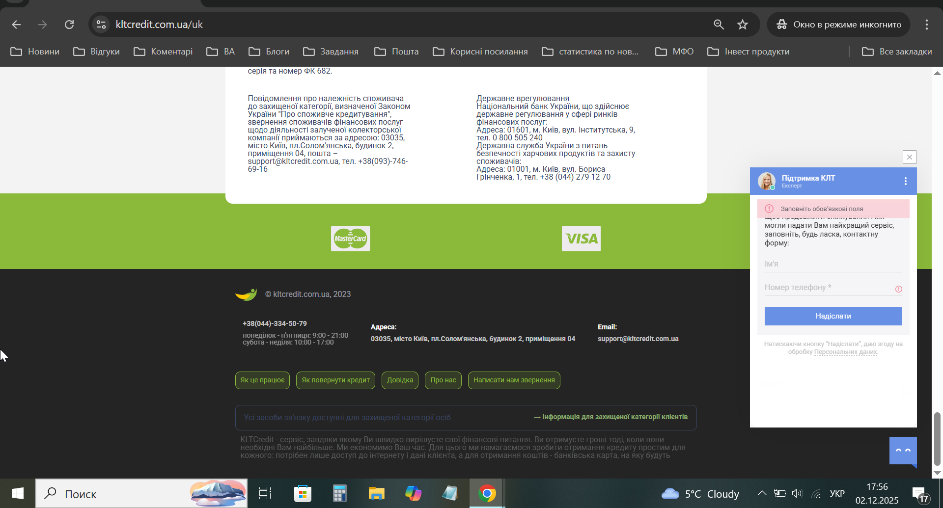
Task: Open the Про нас page
Action: pyautogui.click(x=443, y=380)
